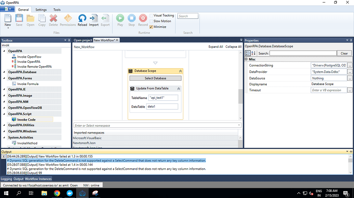Click Clear in the Properties search bar
Image resolution: width=354 pixels, height=198 pixels.
344,53
